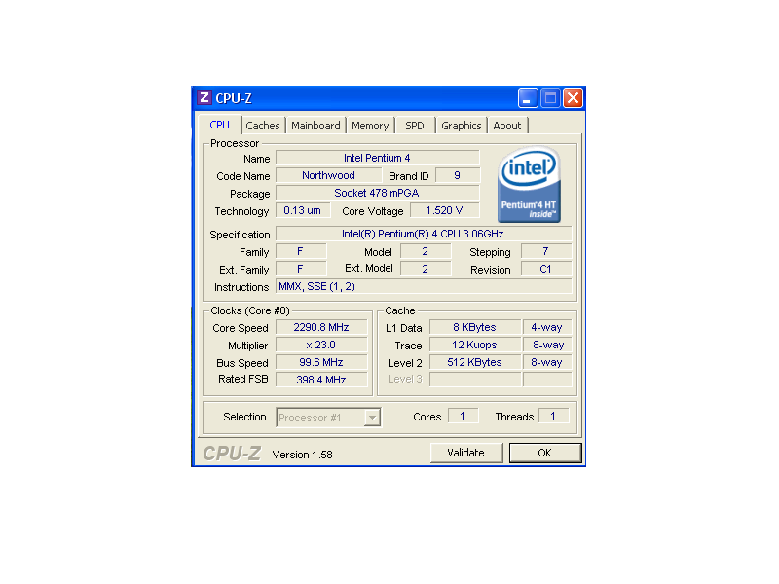Click the Intel Pentium 4 HT logo
The width and height of the screenshot is (779, 584).
[x=529, y=185]
